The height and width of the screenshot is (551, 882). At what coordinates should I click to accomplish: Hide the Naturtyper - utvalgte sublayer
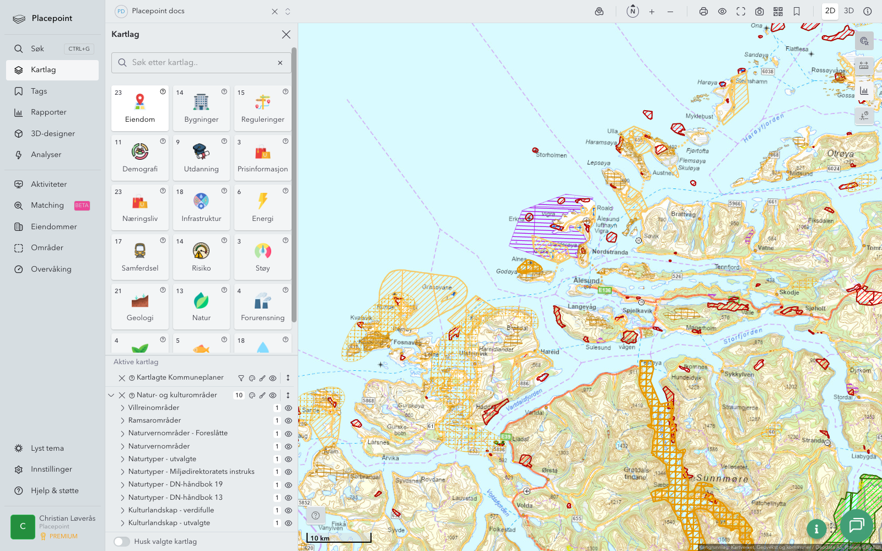[288, 460]
